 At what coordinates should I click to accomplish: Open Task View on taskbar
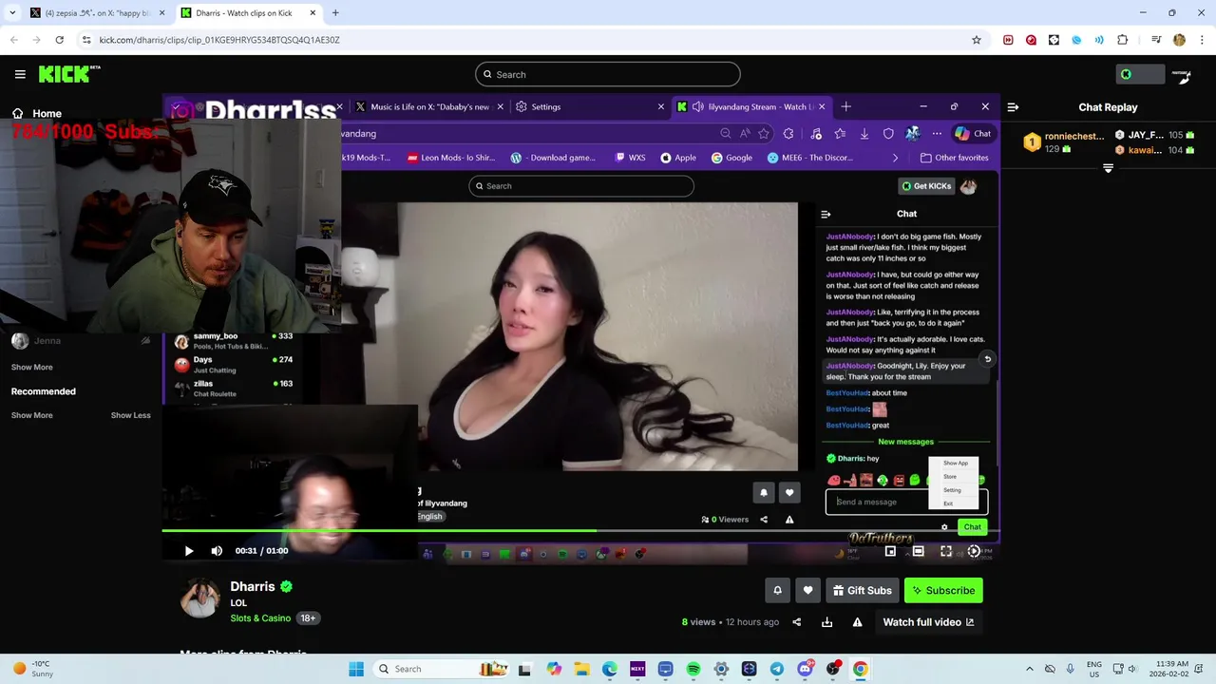tap(524, 669)
